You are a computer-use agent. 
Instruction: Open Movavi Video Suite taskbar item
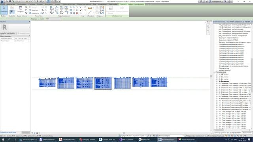click(x=187, y=140)
